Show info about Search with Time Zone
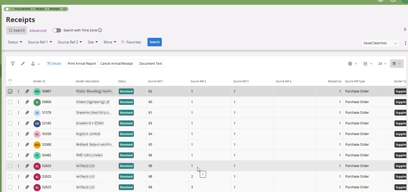408x192 pixels. coord(100,30)
